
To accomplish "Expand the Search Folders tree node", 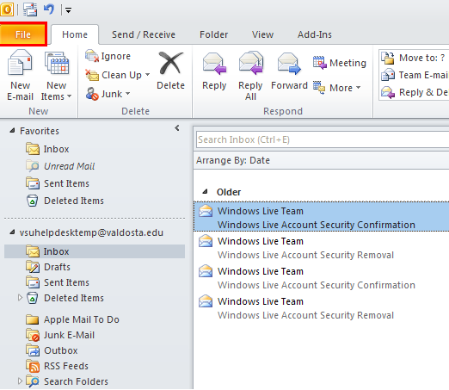I will (20, 381).
